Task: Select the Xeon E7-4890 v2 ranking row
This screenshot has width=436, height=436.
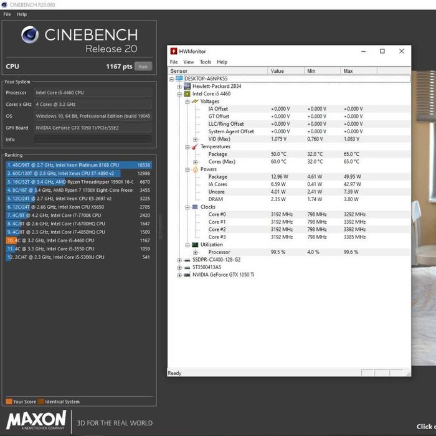Action: (78, 174)
